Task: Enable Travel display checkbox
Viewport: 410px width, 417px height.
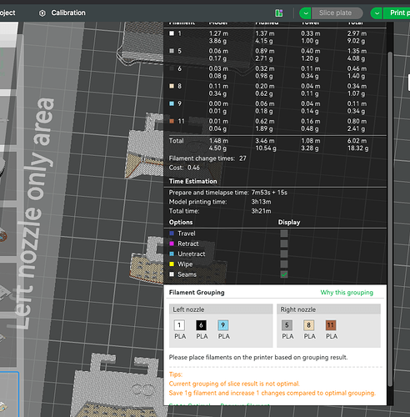Action: point(284,234)
